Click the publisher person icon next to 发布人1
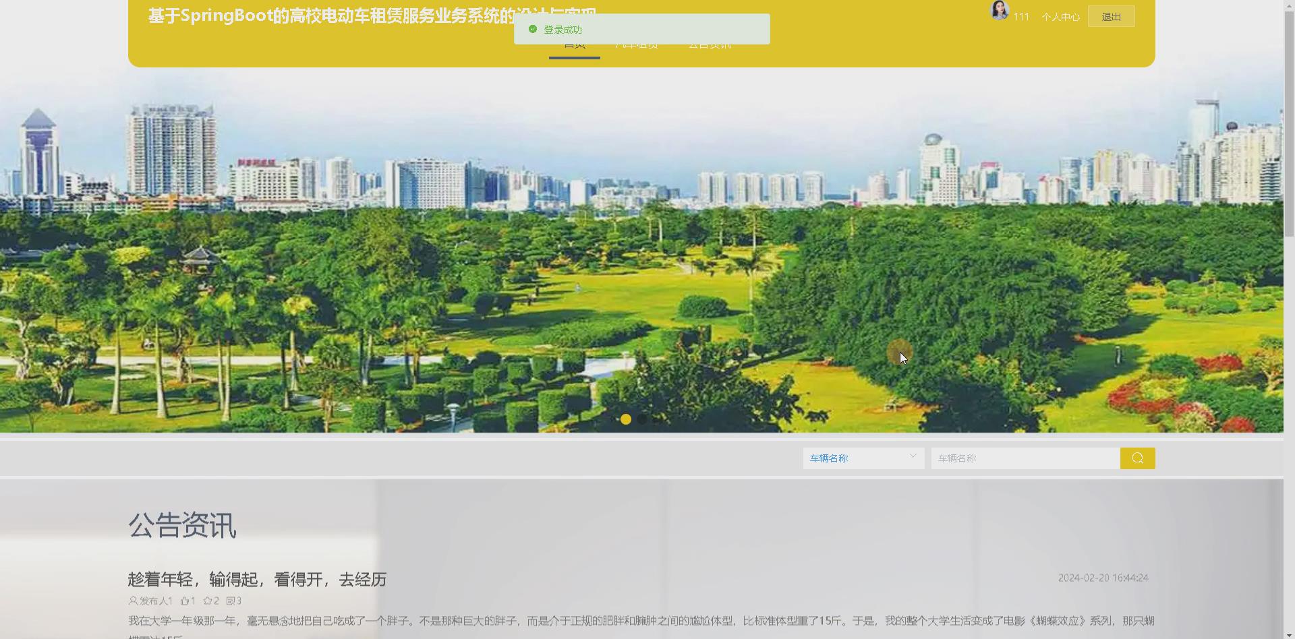The width and height of the screenshot is (1295, 639). tap(134, 601)
